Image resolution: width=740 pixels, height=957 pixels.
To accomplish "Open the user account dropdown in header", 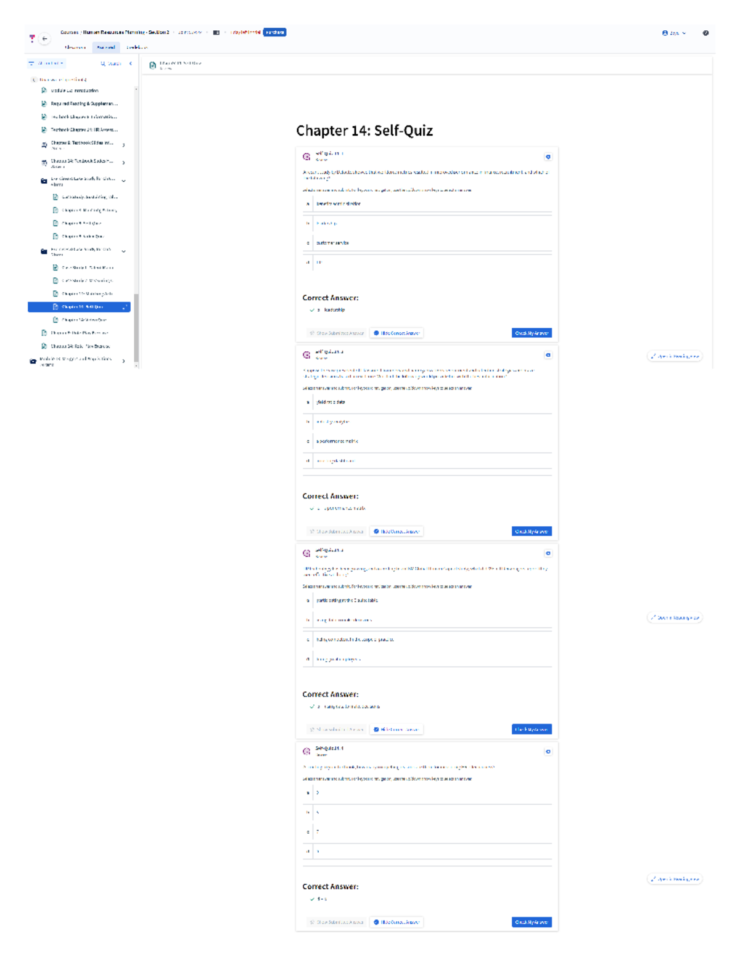I will pyautogui.click(x=674, y=33).
